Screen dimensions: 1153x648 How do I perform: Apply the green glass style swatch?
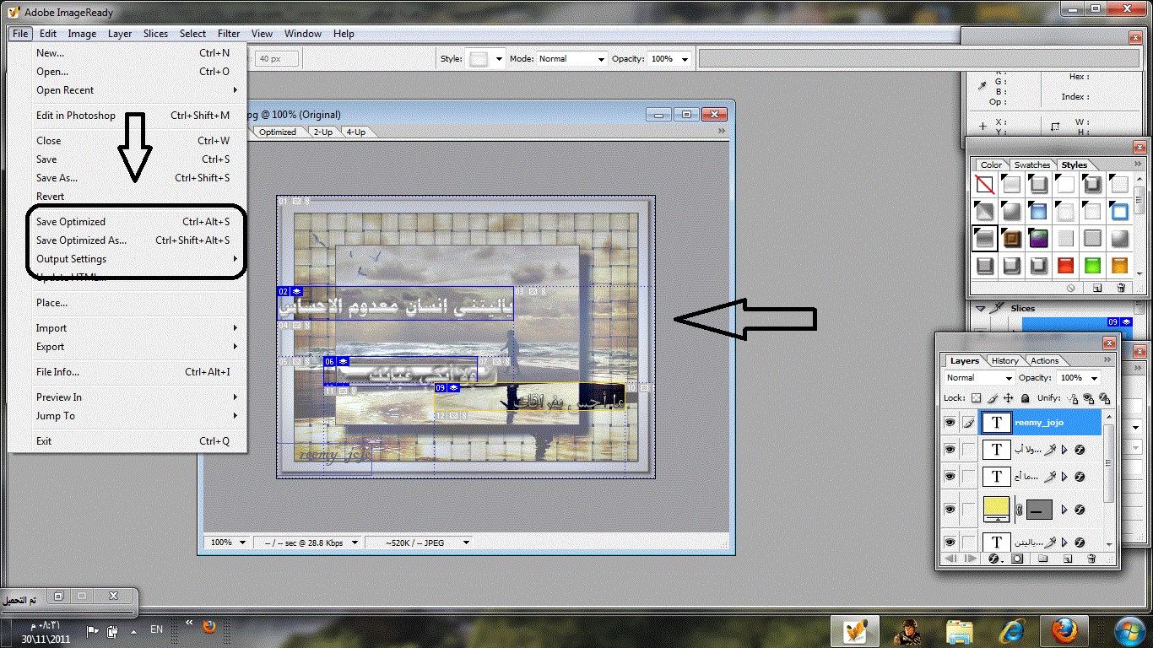point(1092,266)
